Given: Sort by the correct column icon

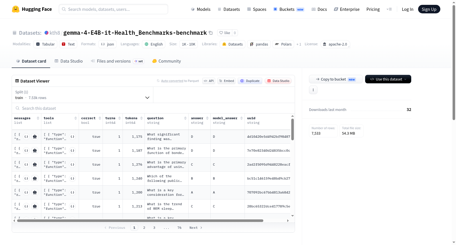Looking at the screenshot, I should (x=100, y=118).
